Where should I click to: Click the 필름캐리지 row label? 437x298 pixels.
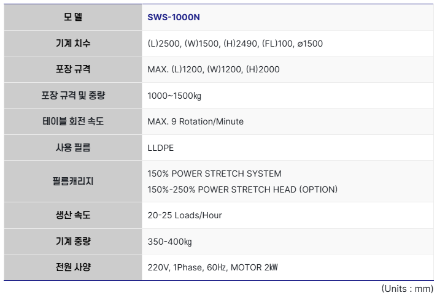[73, 181]
